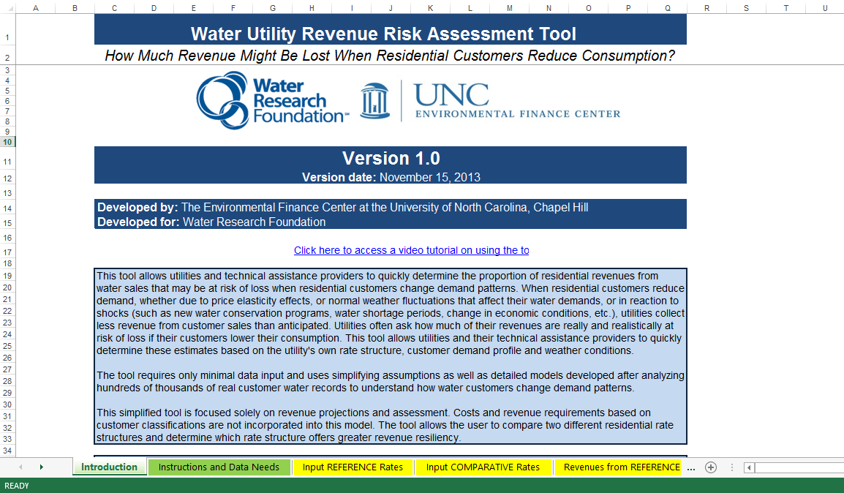Select row 14 header
This screenshot has height=493, width=844.
click(7, 208)
